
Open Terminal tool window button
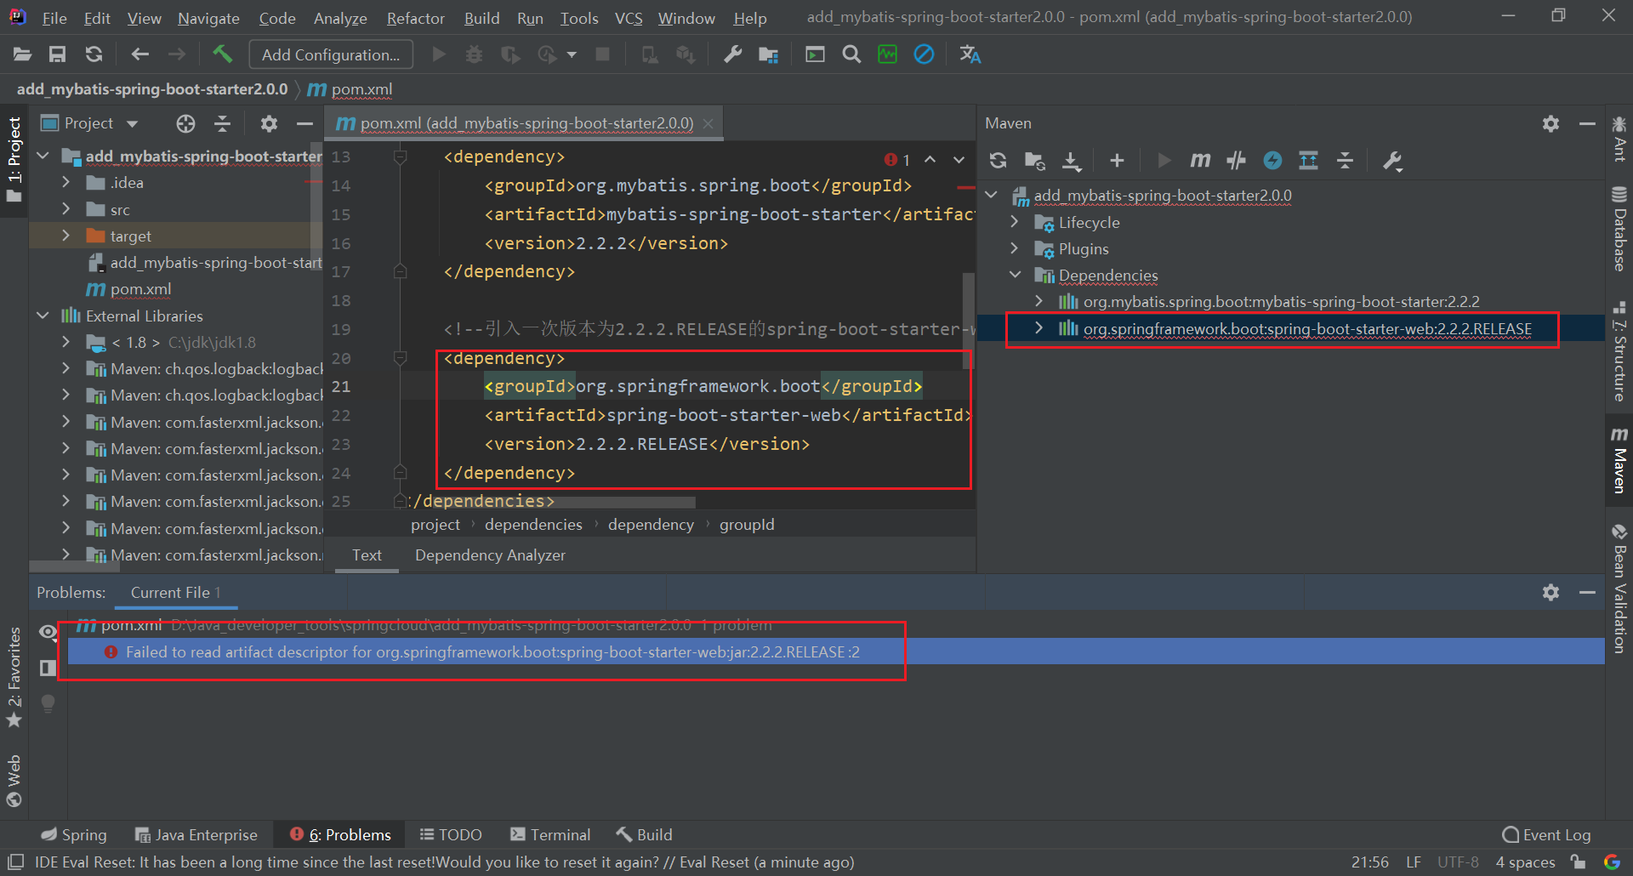tap(549, 835)
